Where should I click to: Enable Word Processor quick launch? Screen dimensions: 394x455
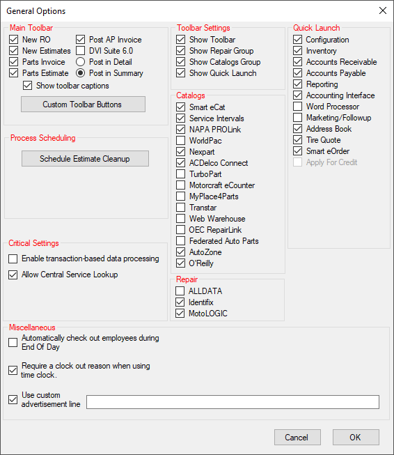[x=297, y=107]
